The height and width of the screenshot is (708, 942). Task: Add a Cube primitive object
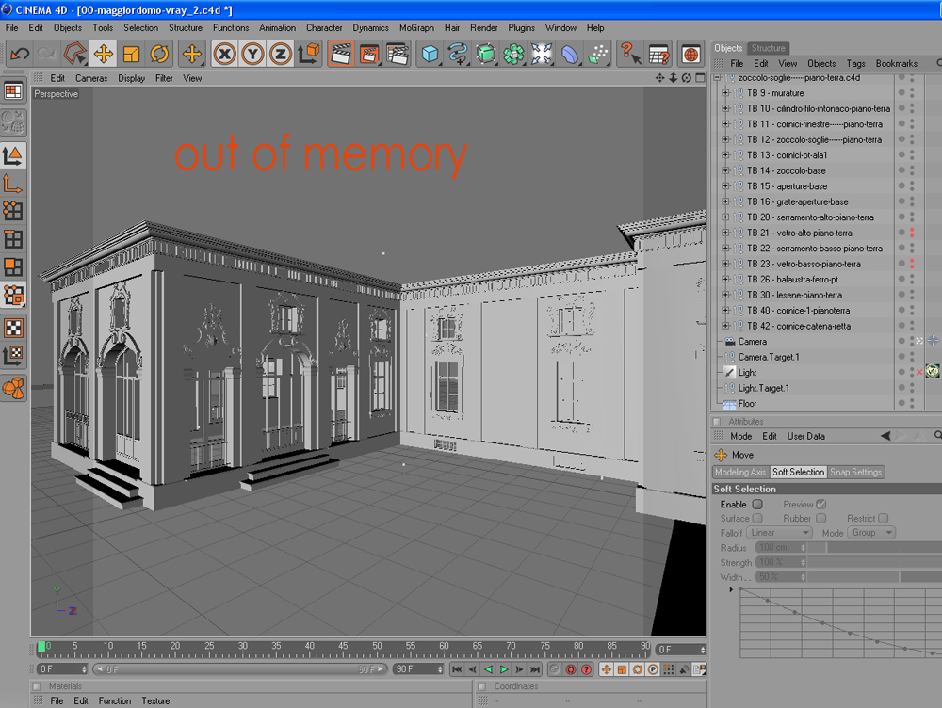pos(430,54)
